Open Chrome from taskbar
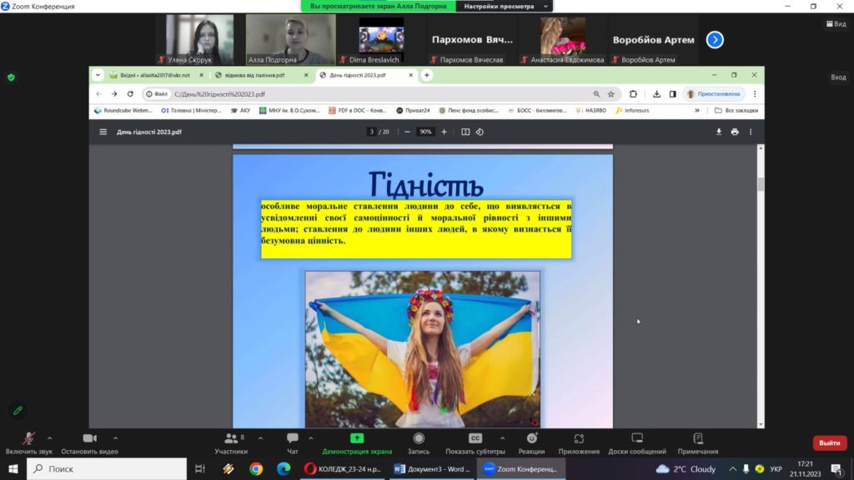Viewport: 854px width, 480px height. tap(256, 468)
